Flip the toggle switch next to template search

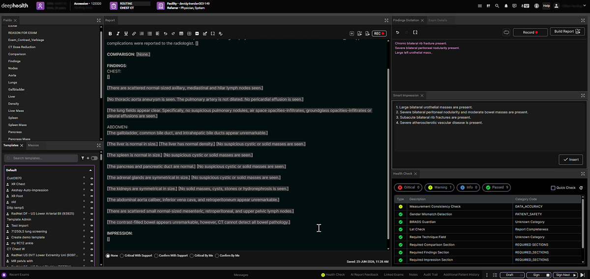[94, 158]
